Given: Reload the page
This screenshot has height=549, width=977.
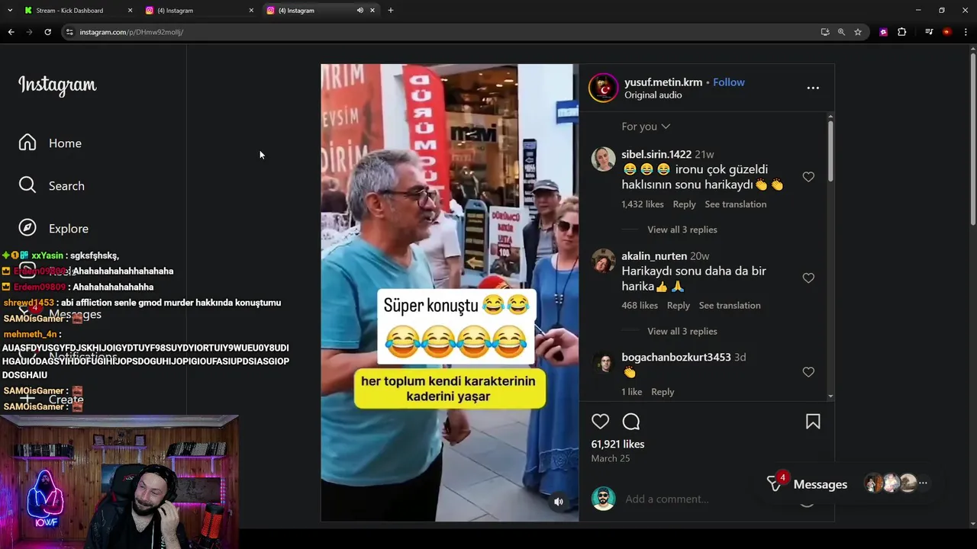Looking at the screenshot, I should click(47, 32).
